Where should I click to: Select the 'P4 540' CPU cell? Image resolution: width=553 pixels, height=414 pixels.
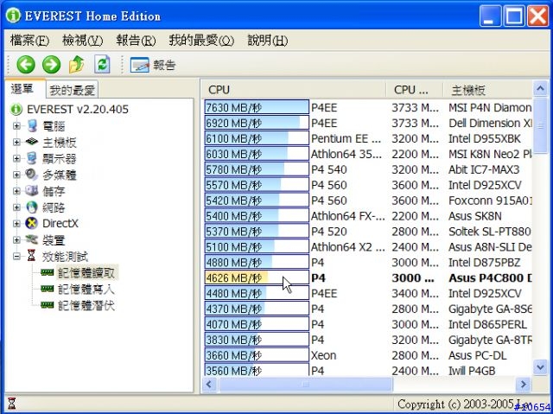328,169
